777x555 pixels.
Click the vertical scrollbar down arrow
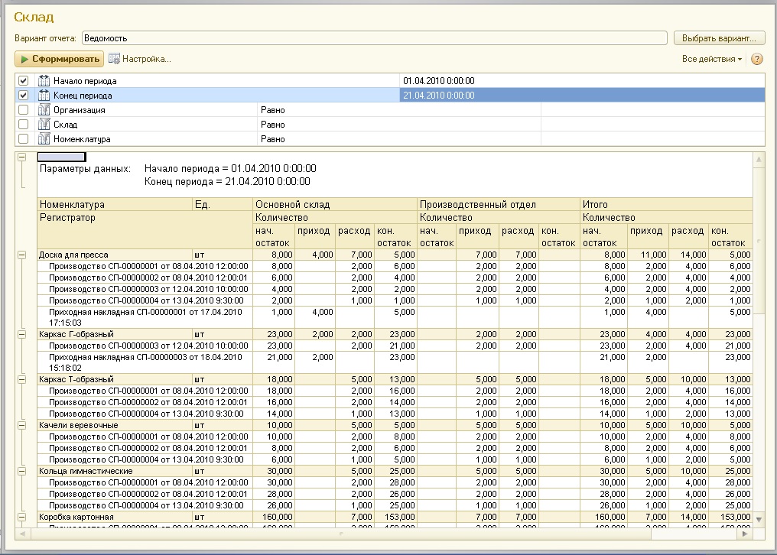click(x=759, y=519)
